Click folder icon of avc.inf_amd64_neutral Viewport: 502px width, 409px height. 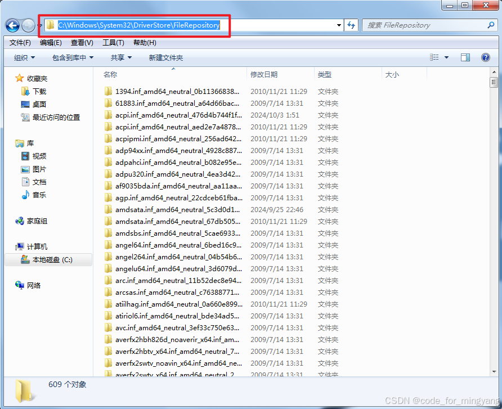108,328
